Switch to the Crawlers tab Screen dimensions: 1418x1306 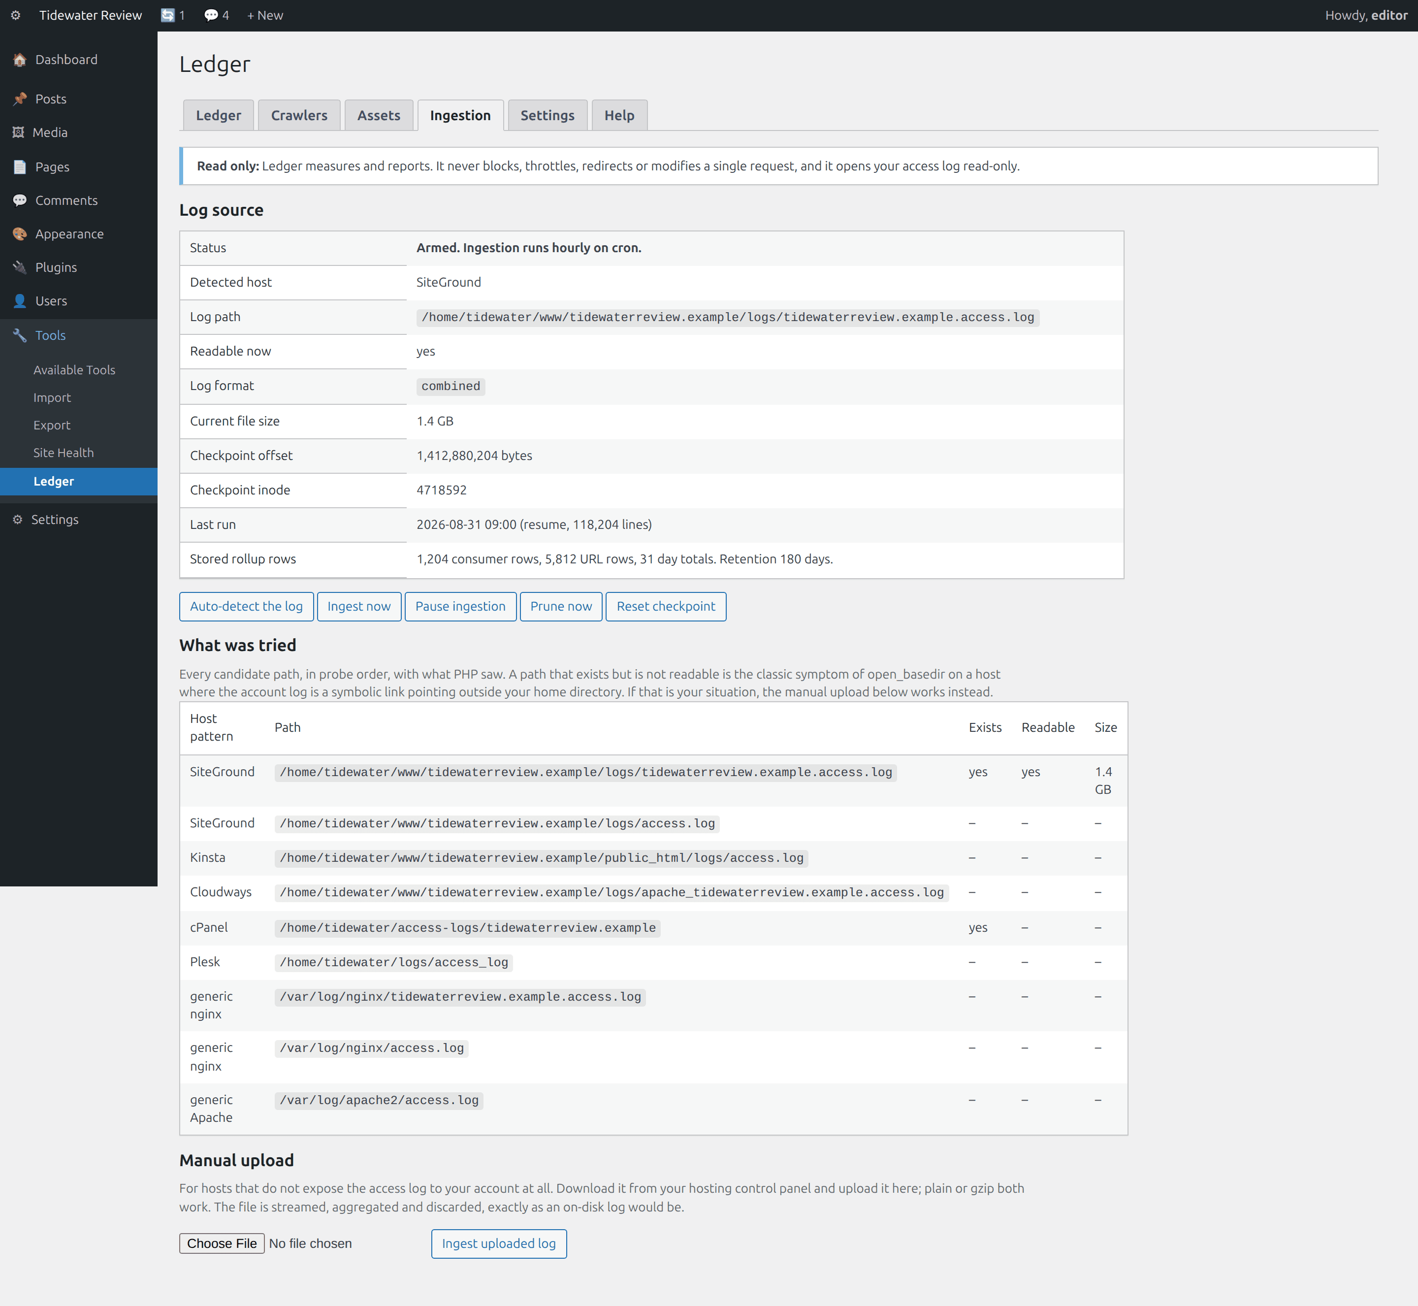tap(299, 115)
